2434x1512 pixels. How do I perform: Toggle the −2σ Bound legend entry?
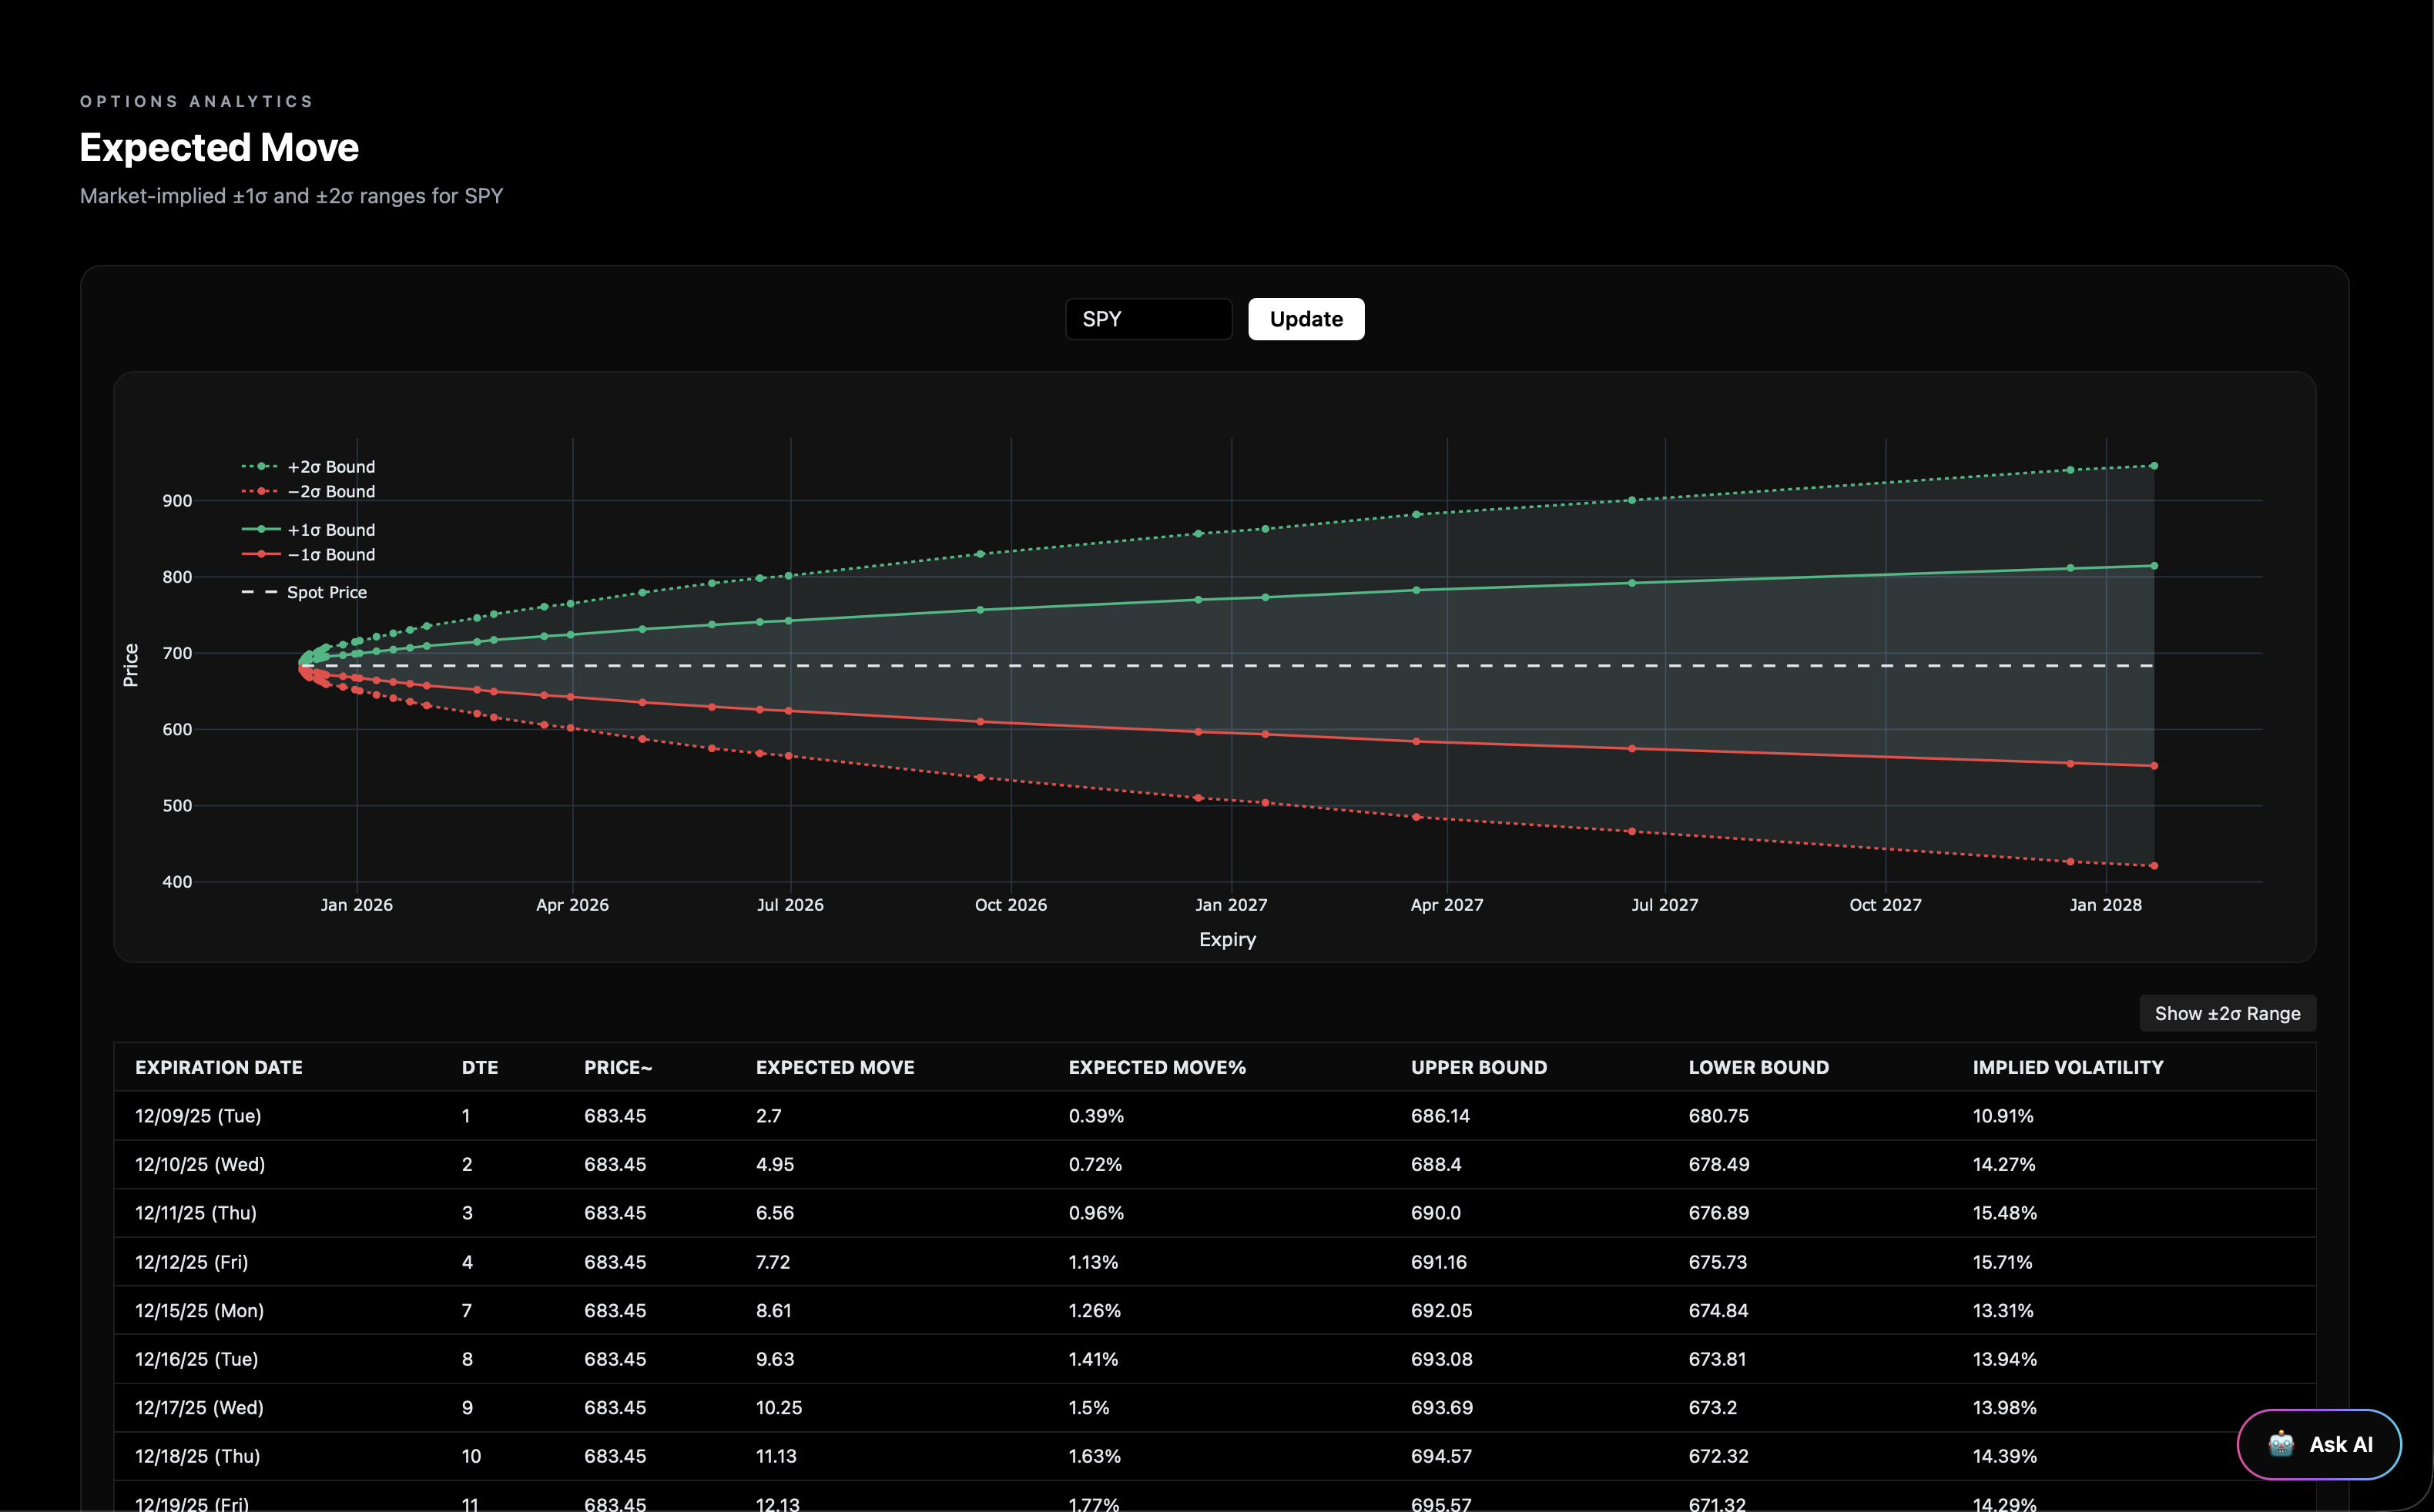330,492
